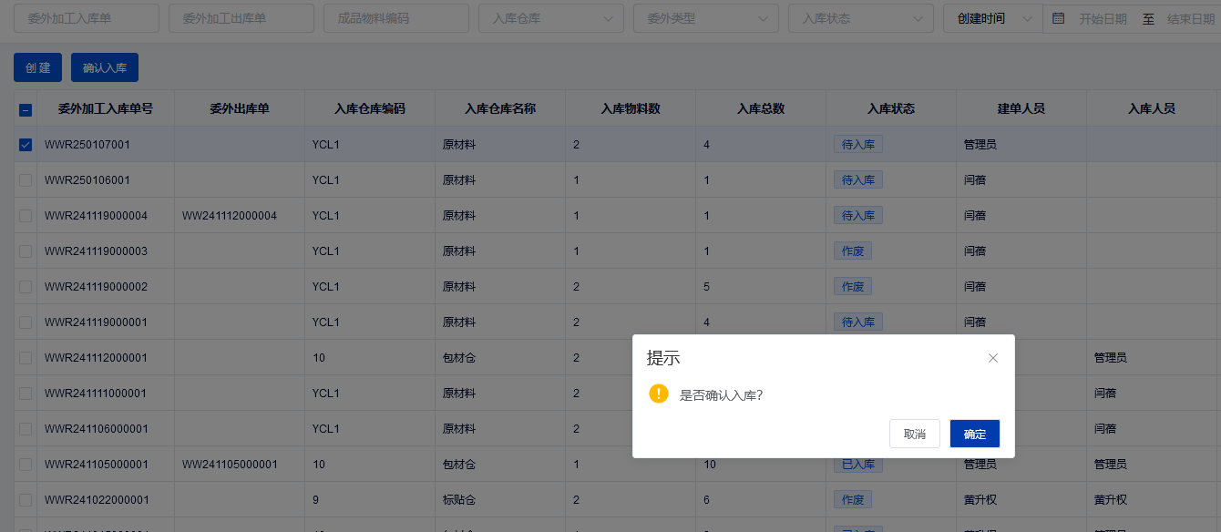1221x532 pixels.
Task: Click 取消 to cancel the confirmation
Action: (914, 434)
